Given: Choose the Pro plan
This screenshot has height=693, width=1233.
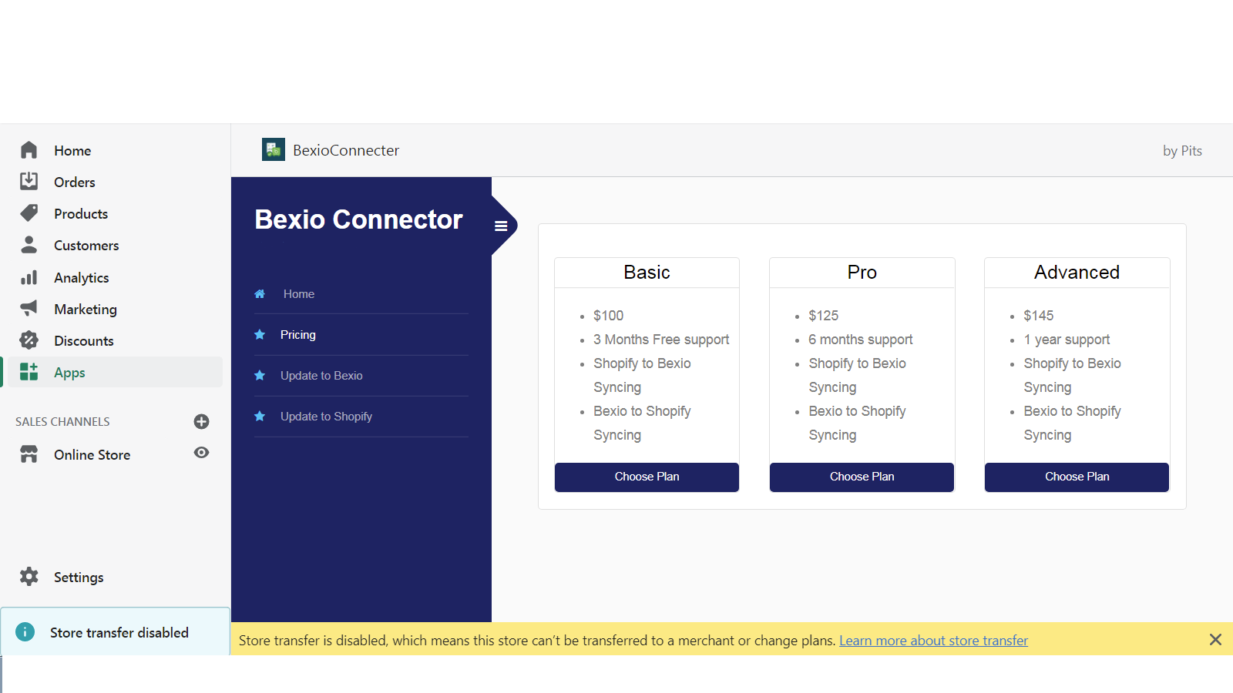Looking at the screenshot, I should tap(862, 477).
